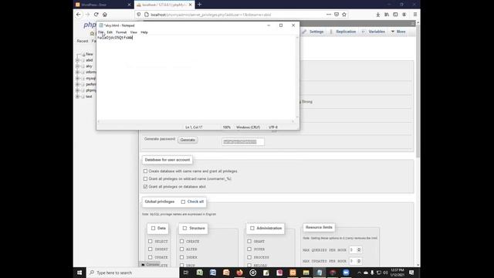
Task: Open the Windows Start menu
Action: pyautogui.click(x=80, y=273)
